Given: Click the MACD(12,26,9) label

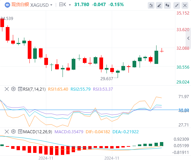Looking at the screenshot, I should point(38,132).
